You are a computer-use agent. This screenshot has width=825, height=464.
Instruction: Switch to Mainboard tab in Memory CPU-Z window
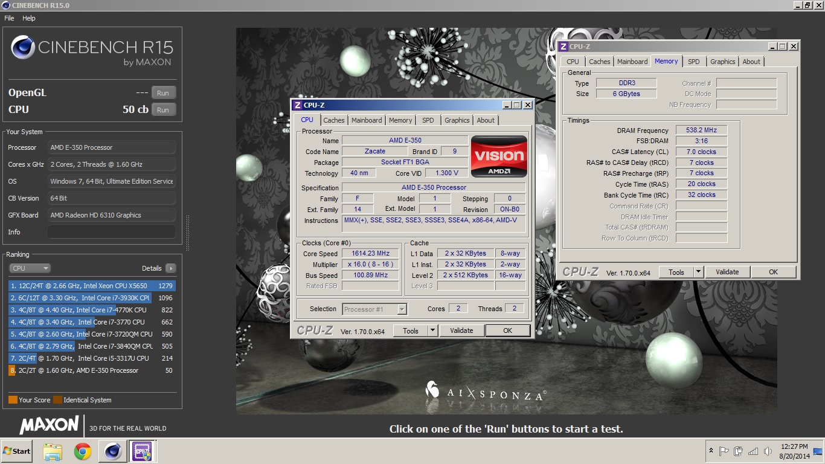[632, 62]
